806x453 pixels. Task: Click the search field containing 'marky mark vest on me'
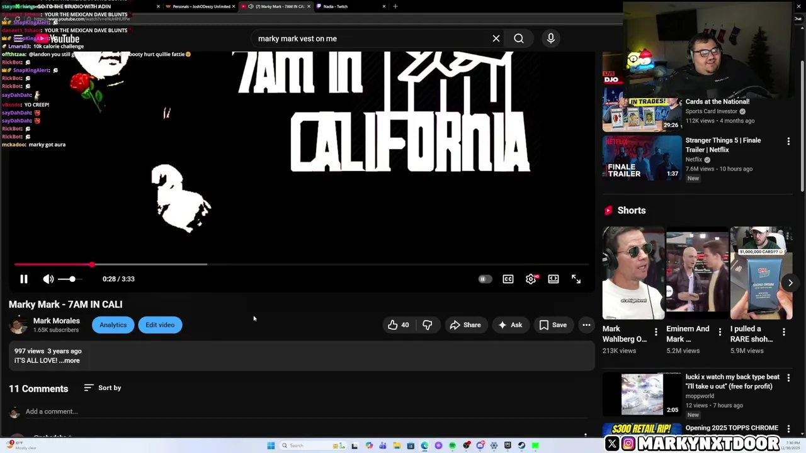coord(372,38)
